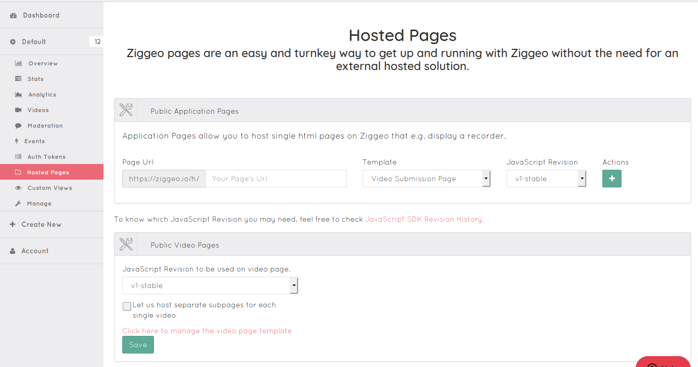Screen dimensions: 698x367
Task: Select Hosted Pages in the sidebar
Action: coord(51,172)
